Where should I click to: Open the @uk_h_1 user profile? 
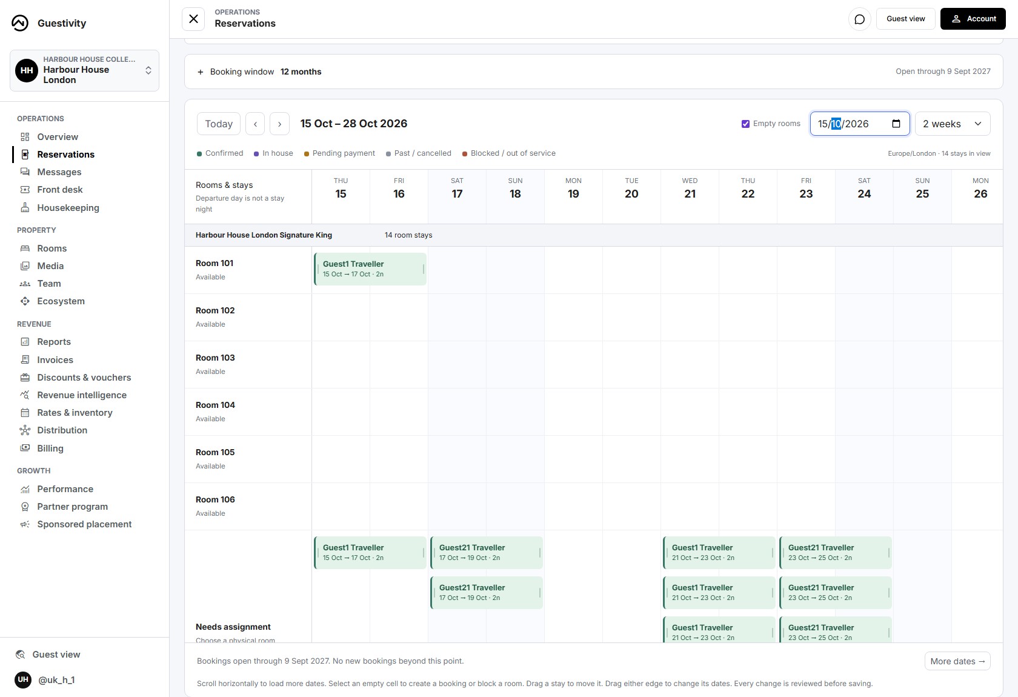click(56, 680)
